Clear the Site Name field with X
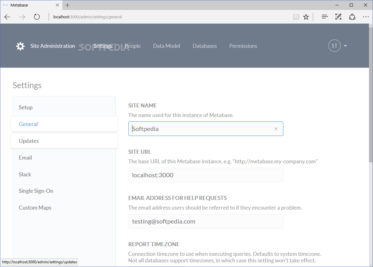The width and height of the screenshot is (373, 267). point(276,129)
